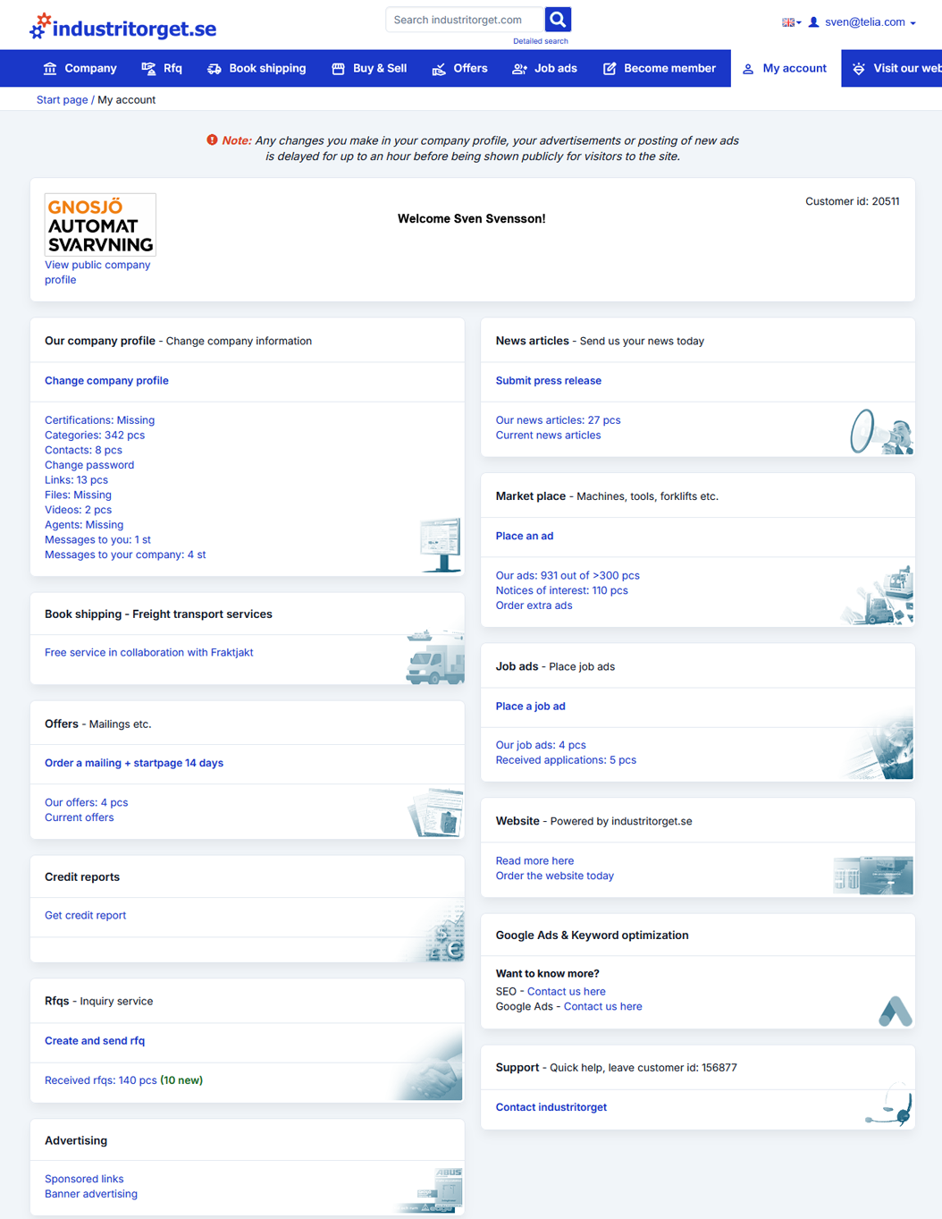Click the Google Ads logo icon
Image resolution: width=942 pixels, height=1219 pixels.
click(895, 1011)
